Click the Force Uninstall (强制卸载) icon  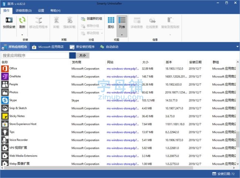[70, 20]
